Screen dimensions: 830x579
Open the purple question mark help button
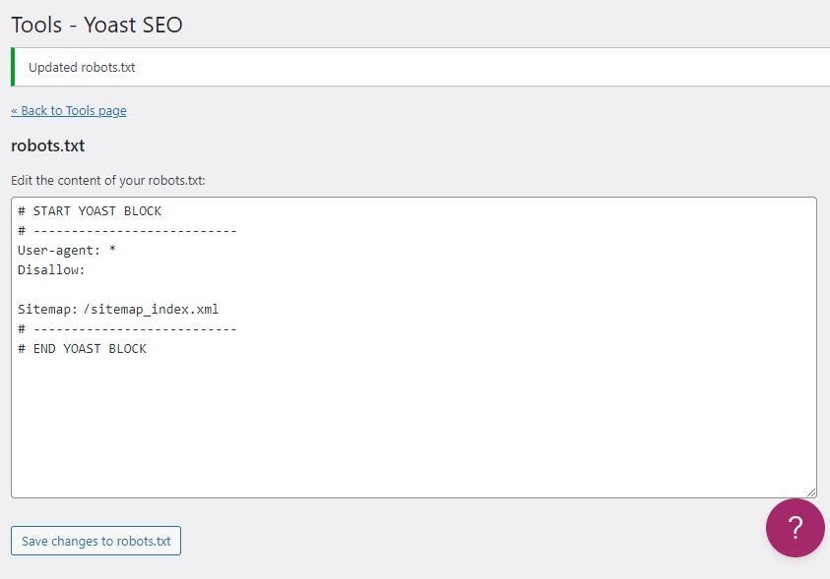pyautogui.click(x=796, y=527)
